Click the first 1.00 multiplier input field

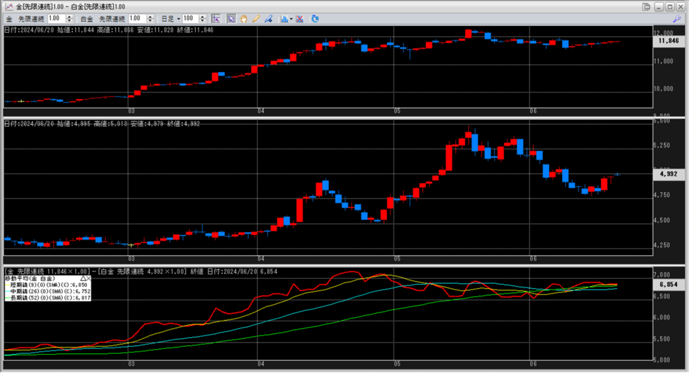[57, 18]
